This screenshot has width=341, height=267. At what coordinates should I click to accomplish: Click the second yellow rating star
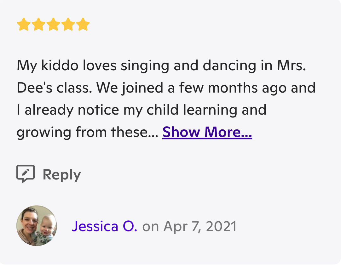point(38,25)
